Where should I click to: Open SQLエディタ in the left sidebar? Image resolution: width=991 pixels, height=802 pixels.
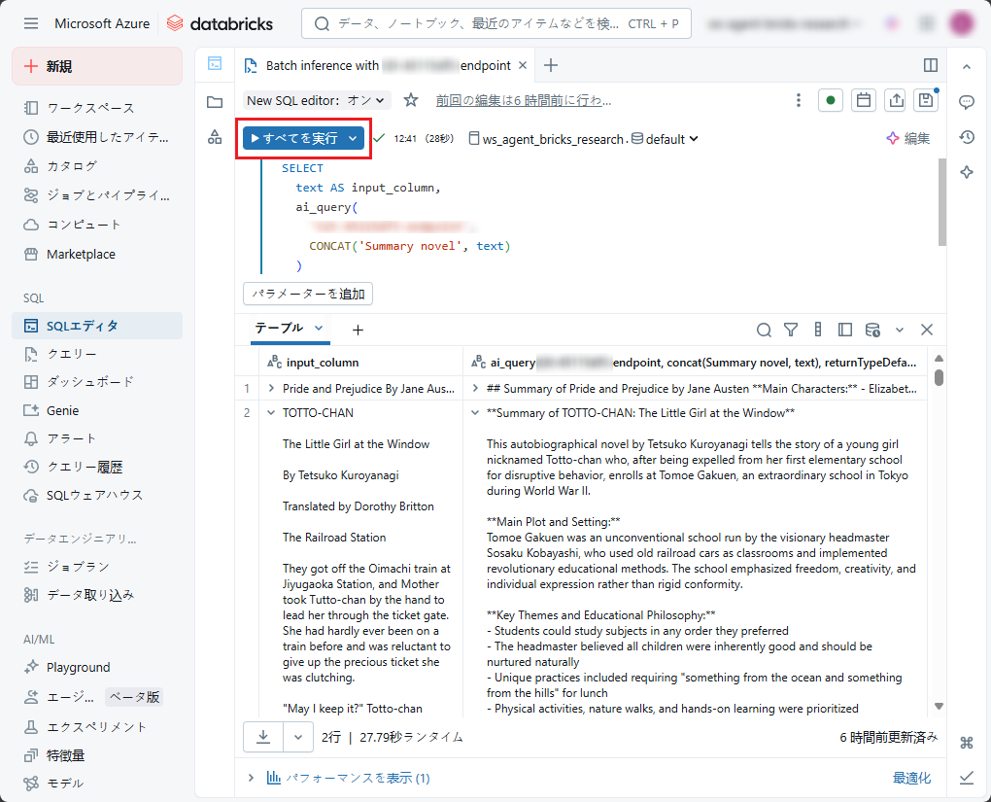point(83,326)
